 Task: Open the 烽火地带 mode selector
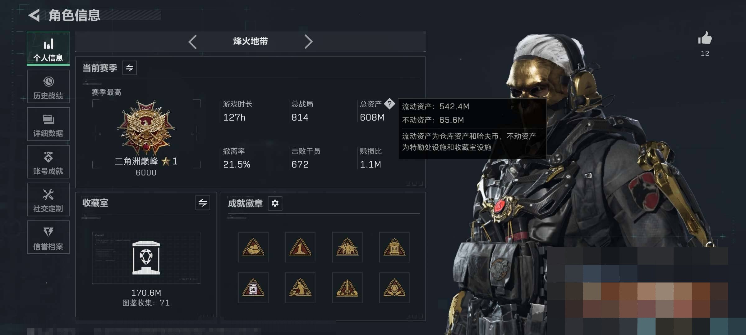coord(251,41)
